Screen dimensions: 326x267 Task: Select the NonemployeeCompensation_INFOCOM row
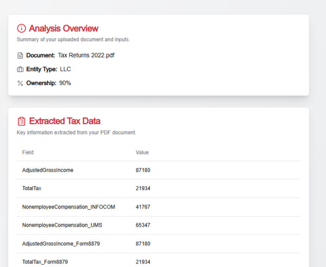(68, 207)
